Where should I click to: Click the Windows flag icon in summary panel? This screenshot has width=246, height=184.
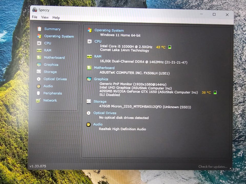click(x=90, y=30)
